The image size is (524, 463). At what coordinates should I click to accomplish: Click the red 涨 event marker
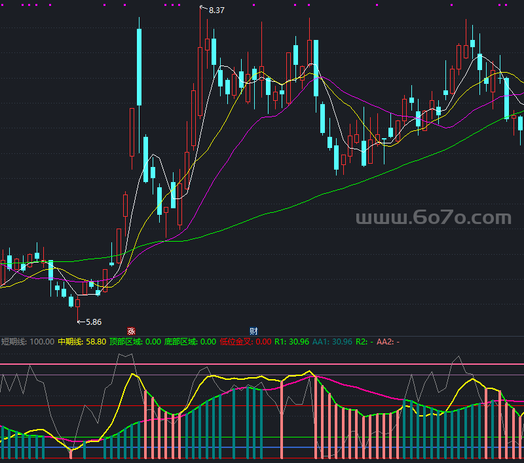(x=131, y=331)
